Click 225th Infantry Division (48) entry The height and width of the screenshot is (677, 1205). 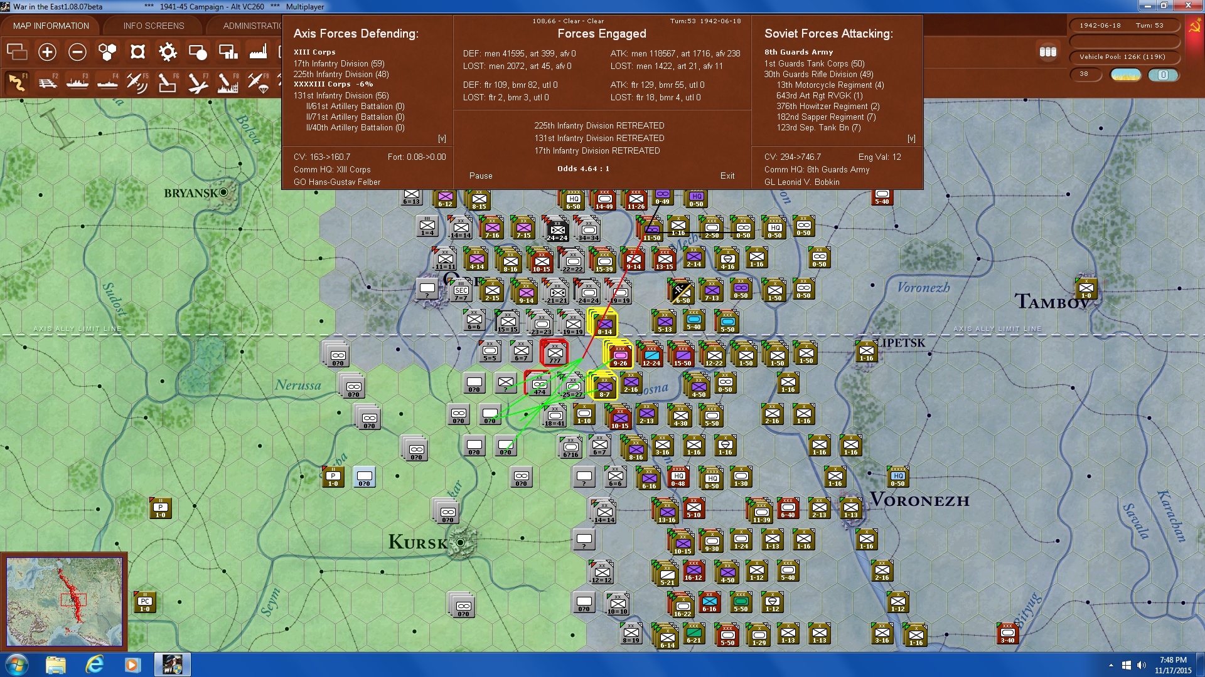click(x=341, y=75)
